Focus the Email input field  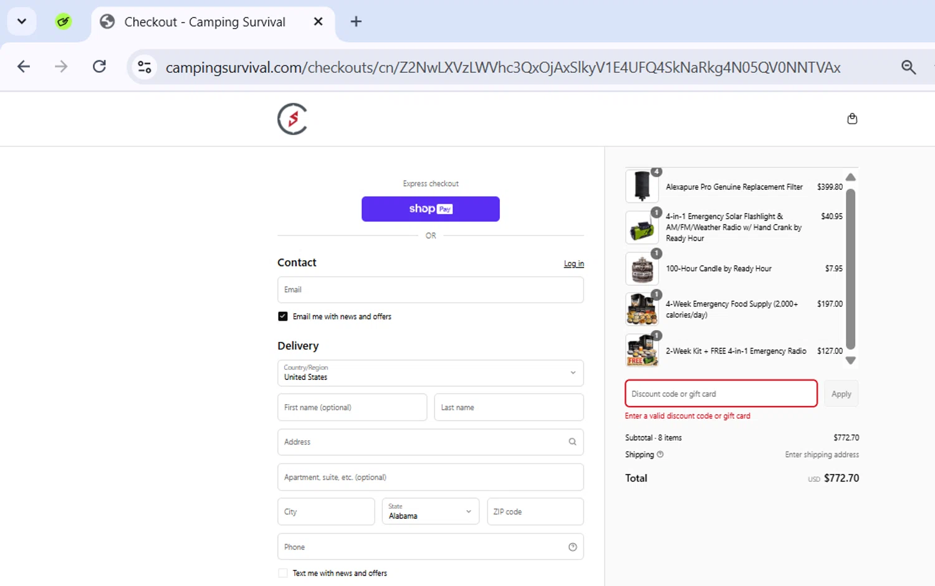pos(431,290)
